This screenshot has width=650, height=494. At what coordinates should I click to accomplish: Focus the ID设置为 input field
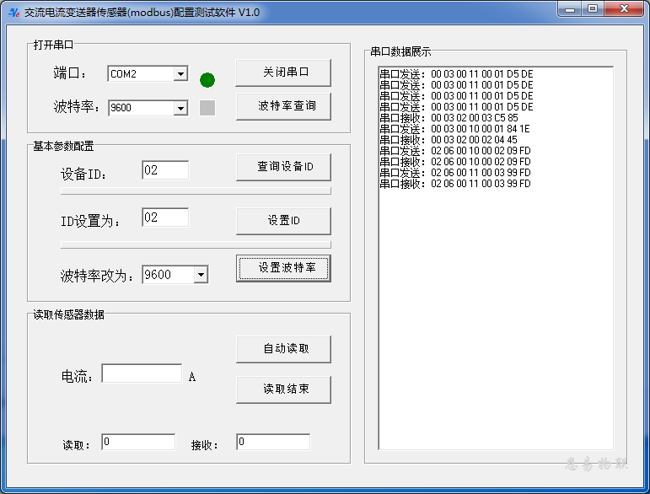165,217
